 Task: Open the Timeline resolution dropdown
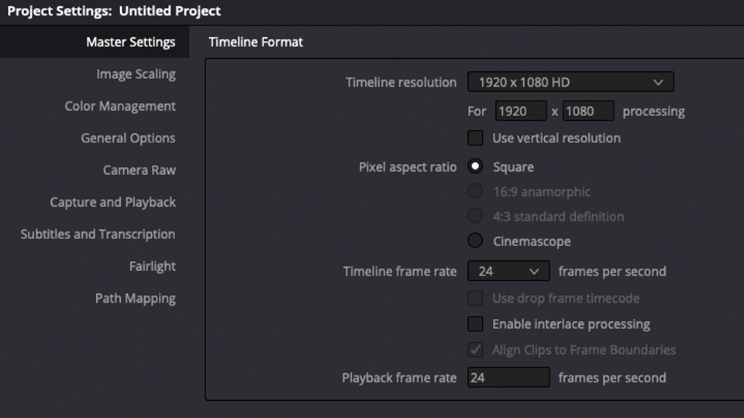coord(570,82)
